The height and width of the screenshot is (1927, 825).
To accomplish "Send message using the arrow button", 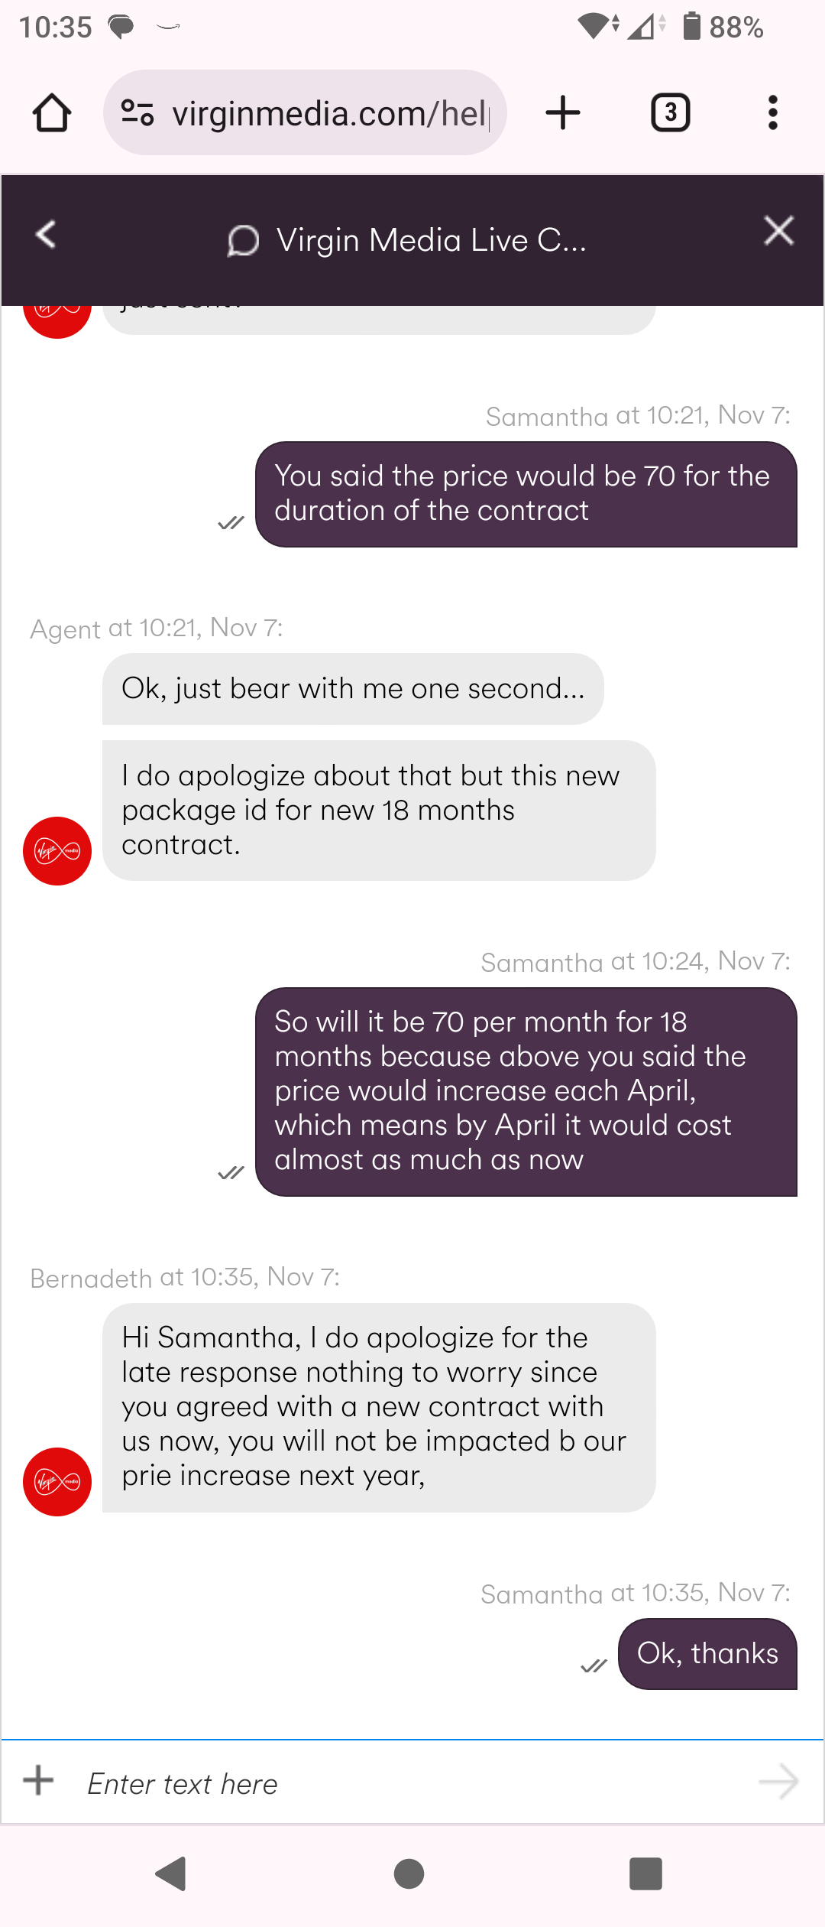I will click(778, 1782).
